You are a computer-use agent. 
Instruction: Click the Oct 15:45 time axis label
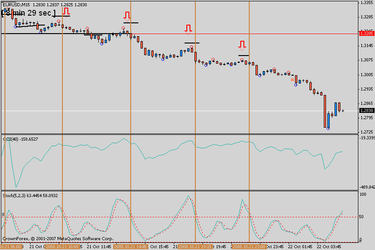tap(159, 247)
